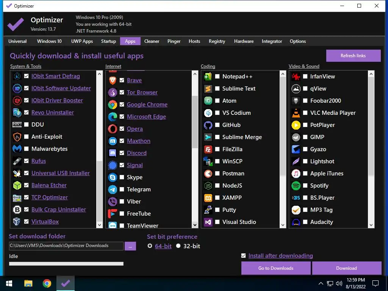Viewport: 388px width, 291px height.
Task: Click the Spotify icon
Action: (x=296, y=186)
